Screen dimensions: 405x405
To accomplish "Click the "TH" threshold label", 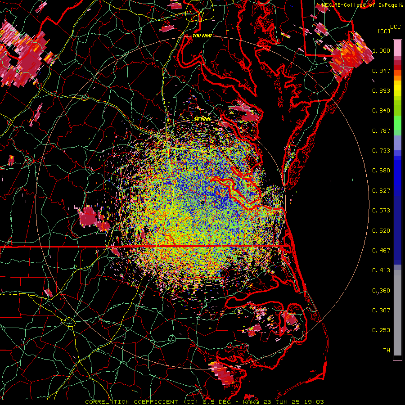I will point(387,351).
